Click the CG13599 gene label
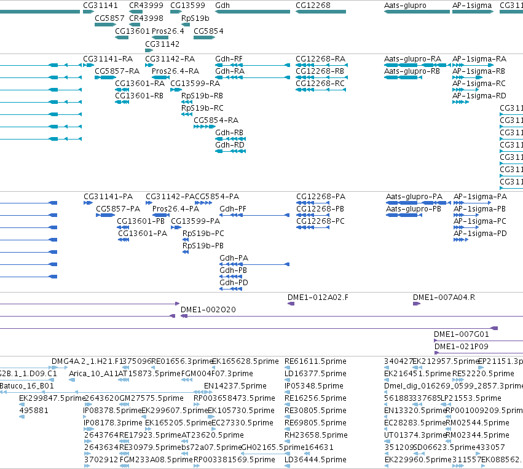 (188, 6)
